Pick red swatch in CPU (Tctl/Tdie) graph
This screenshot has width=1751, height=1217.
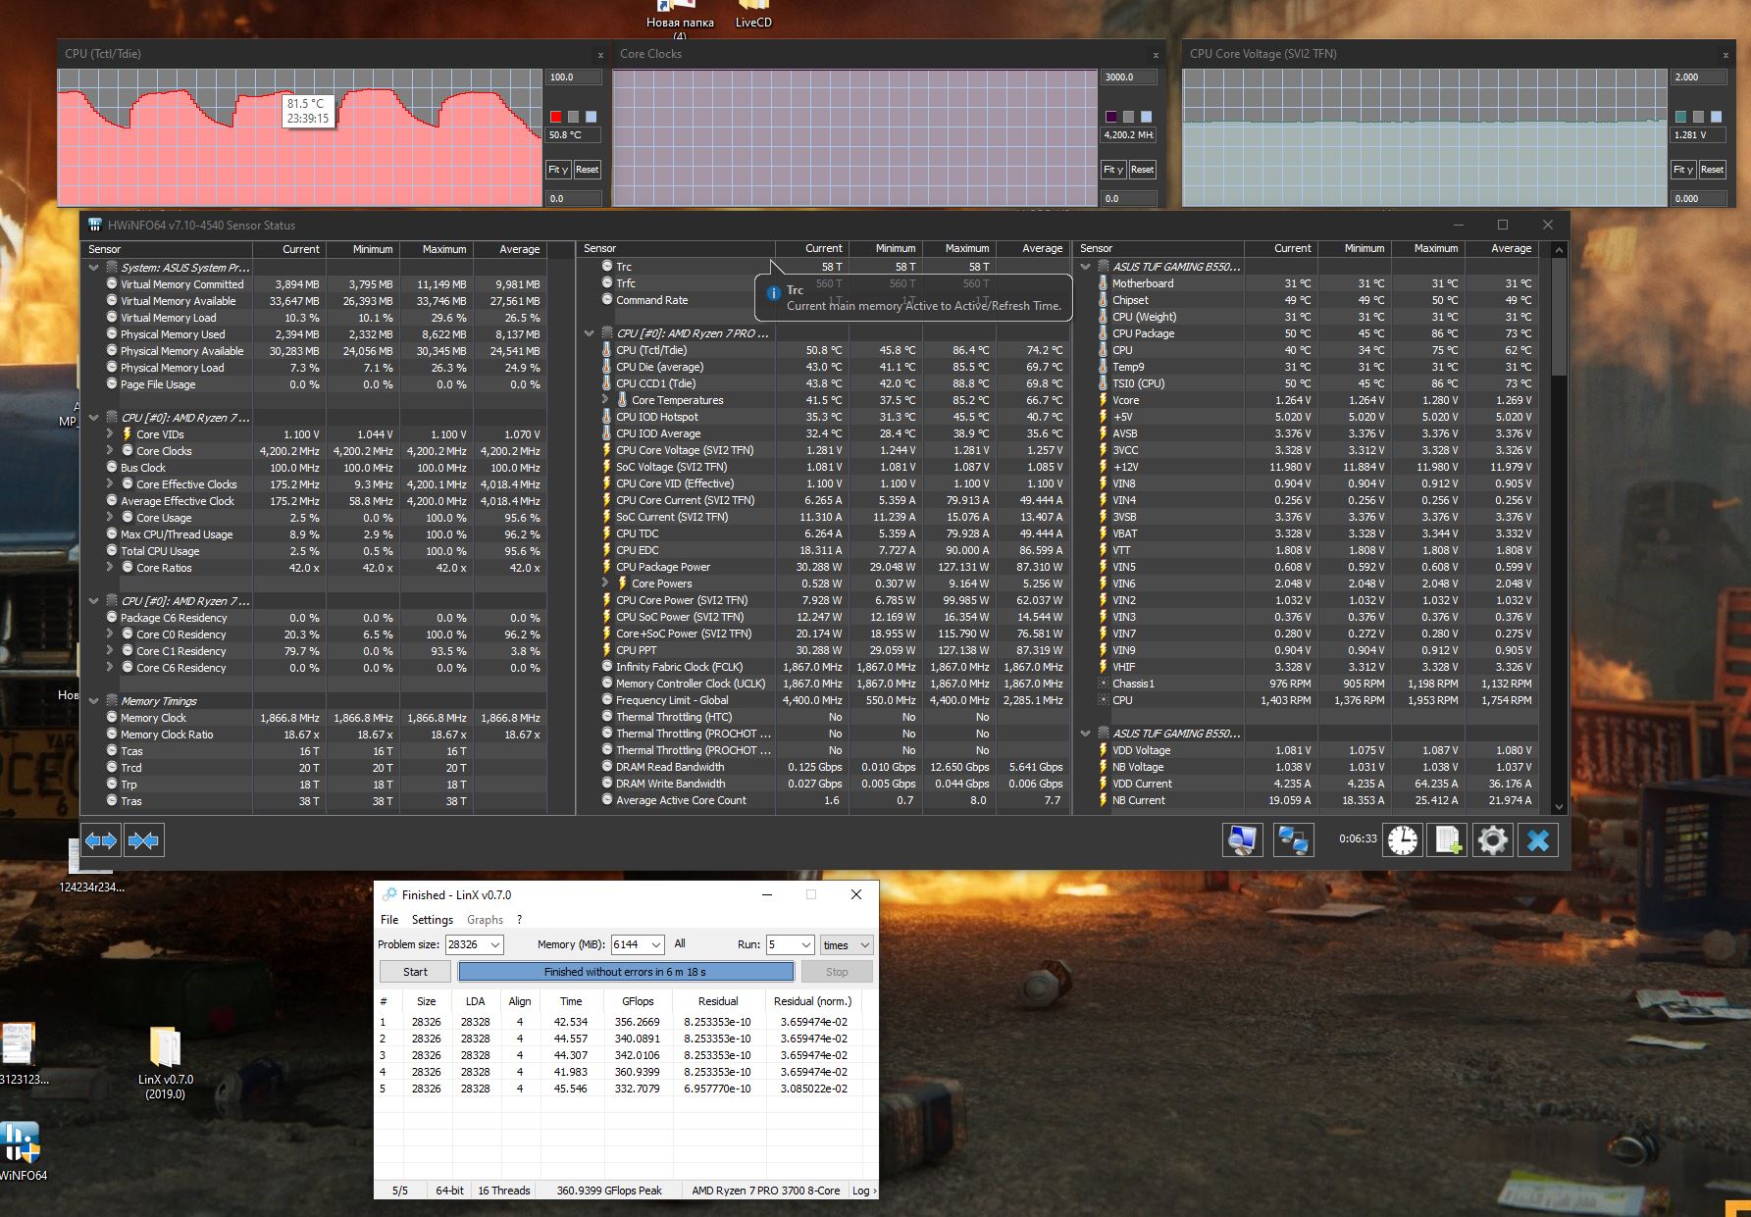[555, 117]
